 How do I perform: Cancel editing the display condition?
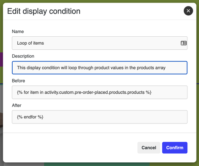149,148
